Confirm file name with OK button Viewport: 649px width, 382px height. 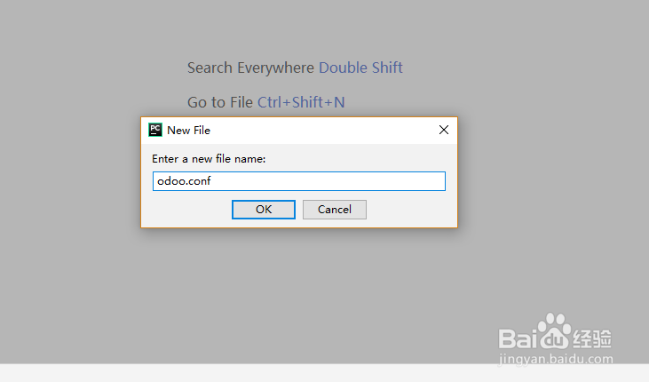(x=264, y=210)
